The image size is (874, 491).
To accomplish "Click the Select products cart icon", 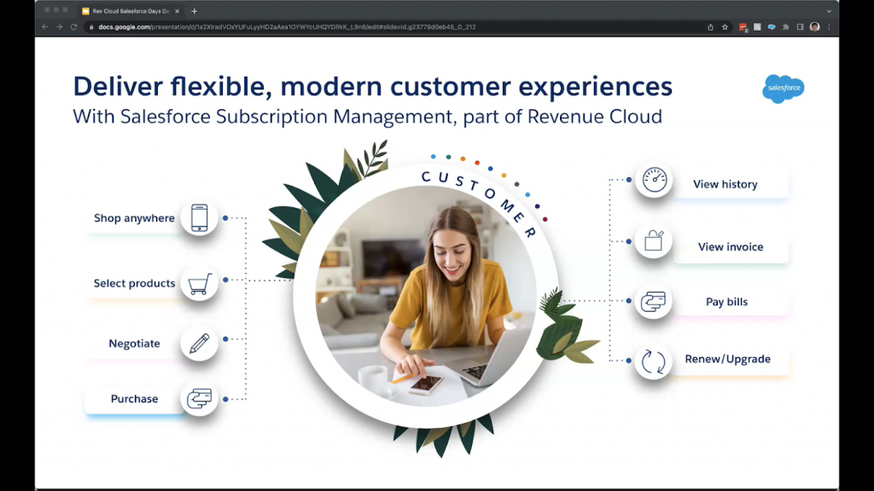I will [x=199, y=283].
